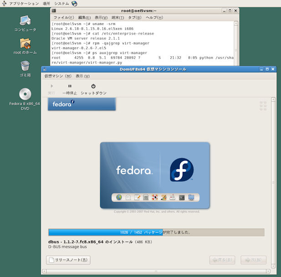Click the console vertical scrollbar
This screenshot has height=277, width=281.
pyautogui.click(x=273, y=182)
